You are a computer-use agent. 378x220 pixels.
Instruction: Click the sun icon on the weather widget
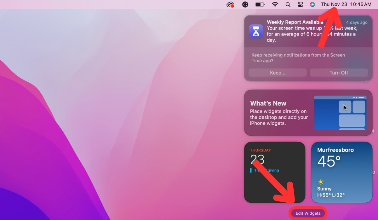[x=321, y=181]
